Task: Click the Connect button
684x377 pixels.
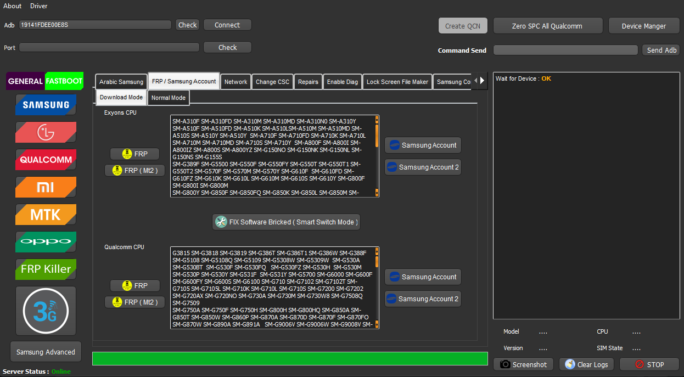Action: (227, 25)
